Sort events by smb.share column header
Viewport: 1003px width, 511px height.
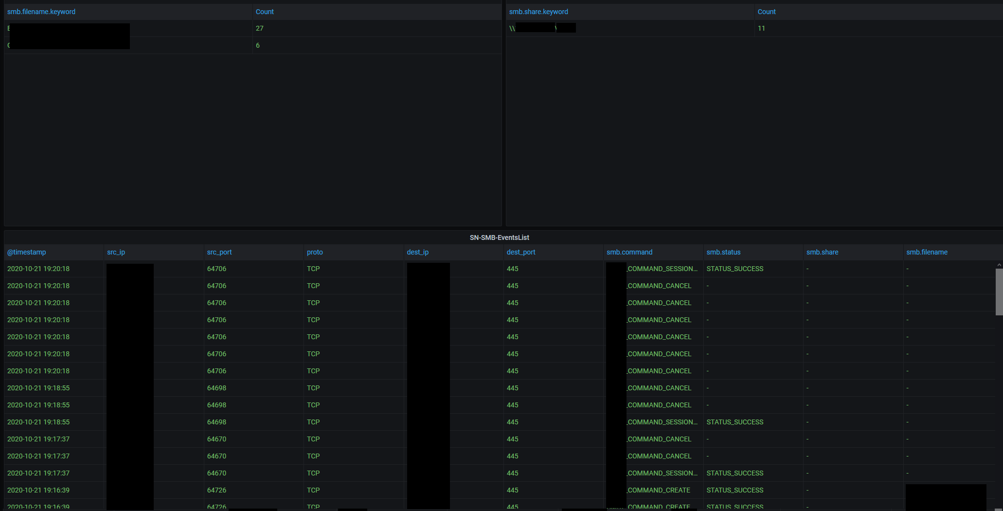823,252
